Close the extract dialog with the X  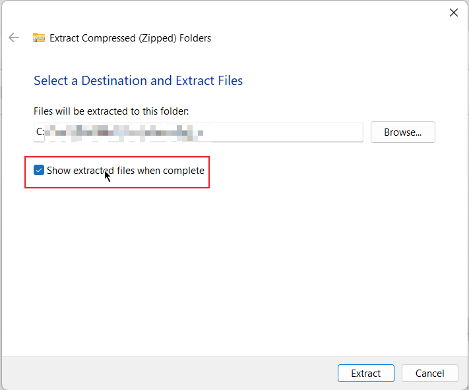[454, 13]
